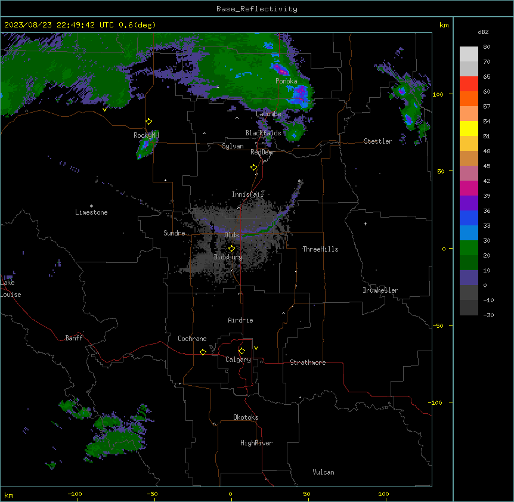Click the Okotoks label
This screenshot has width=514, height=502.
pos(246,417)
